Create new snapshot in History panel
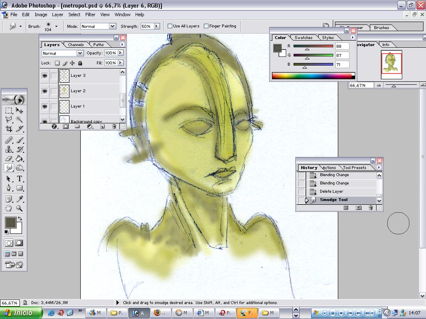This screenshot has height=319, width=426. tap(359, 208)
